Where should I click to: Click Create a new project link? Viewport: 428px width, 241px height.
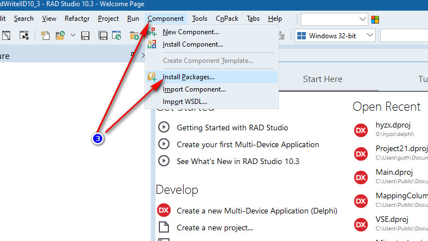[x=215, y=228]
